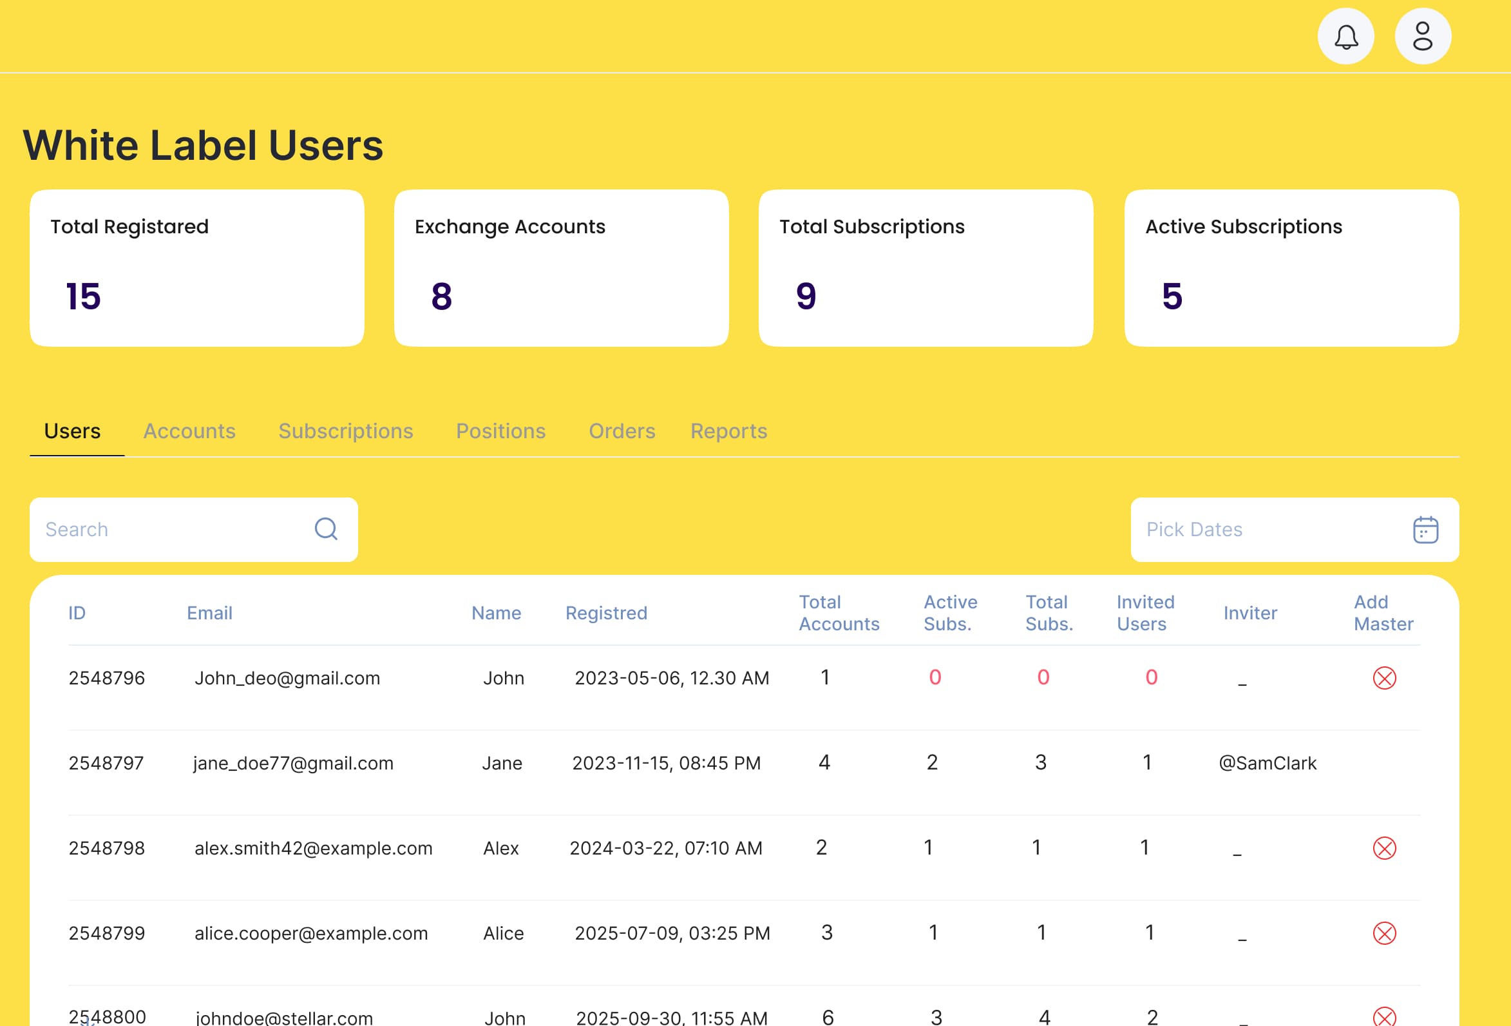The image size is (1511, 1026).
Task: Select user ID 2548796
Action: (x=107, y=678)
